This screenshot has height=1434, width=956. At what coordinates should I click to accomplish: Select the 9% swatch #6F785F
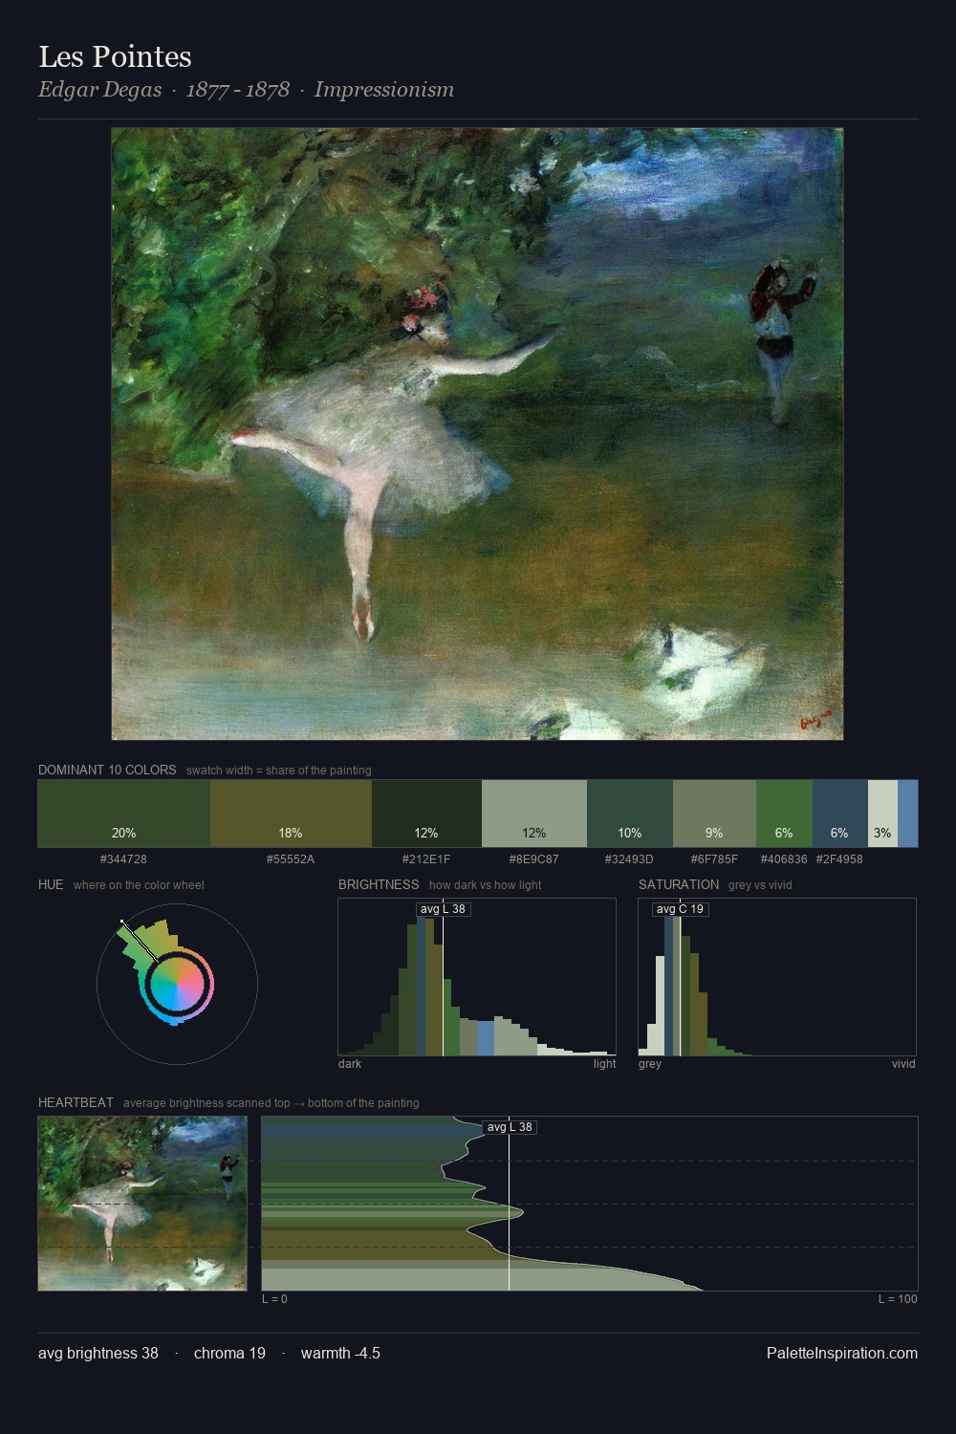[x=714, y=814]
